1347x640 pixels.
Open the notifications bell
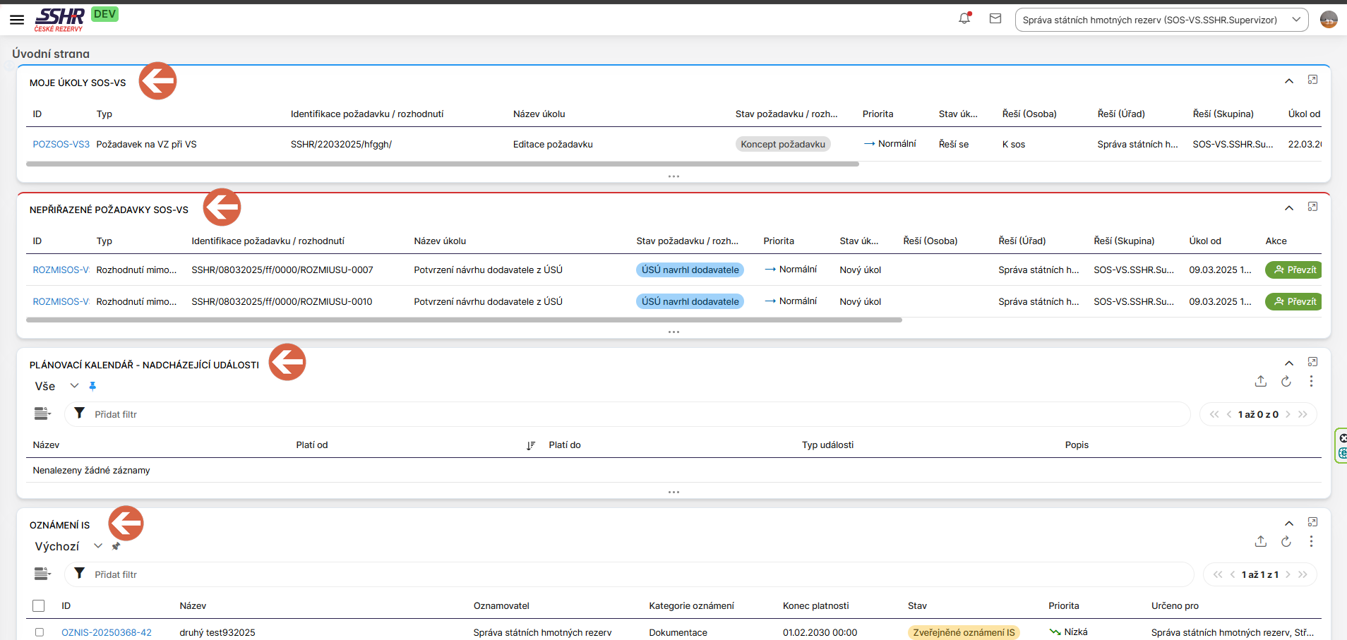tap(964, 19)
